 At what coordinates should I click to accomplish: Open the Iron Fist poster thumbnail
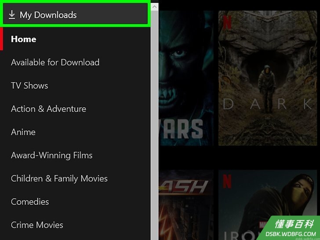[x=268, y=205]
